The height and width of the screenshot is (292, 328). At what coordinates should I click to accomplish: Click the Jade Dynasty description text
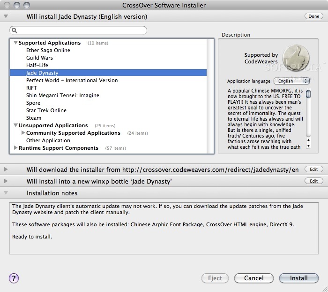tap(265, 119)
